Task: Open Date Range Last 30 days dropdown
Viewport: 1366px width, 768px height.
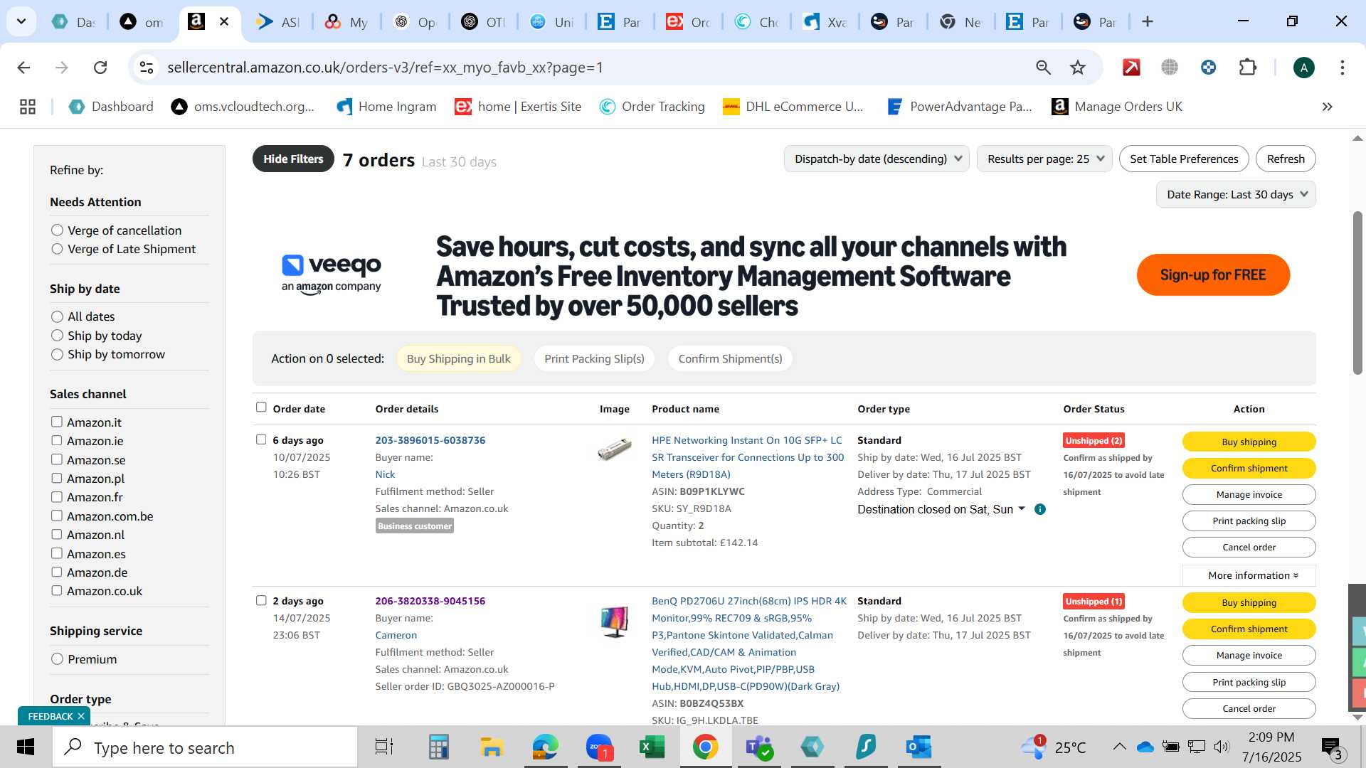Action: coord(1236,194)
